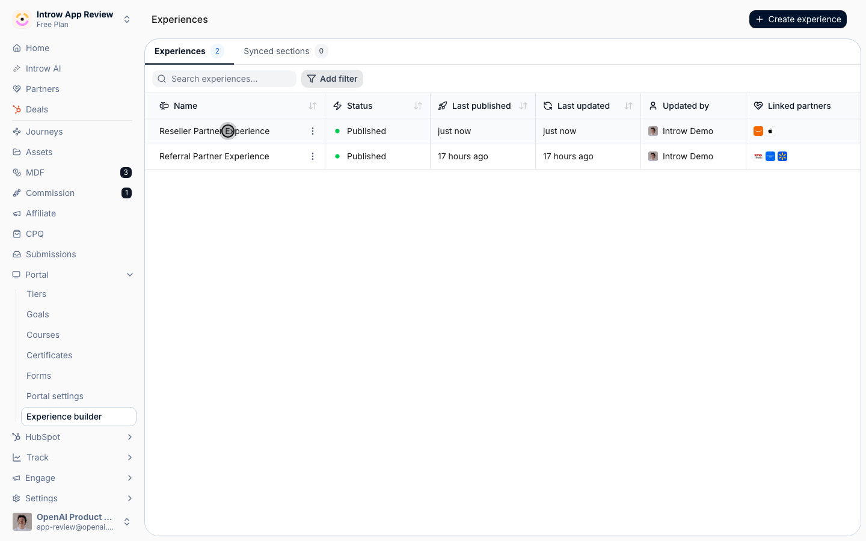Viewport: 866px width, 541px height.
Task: Open the Introw App Review workspace switcher
Action: (72, 19)
